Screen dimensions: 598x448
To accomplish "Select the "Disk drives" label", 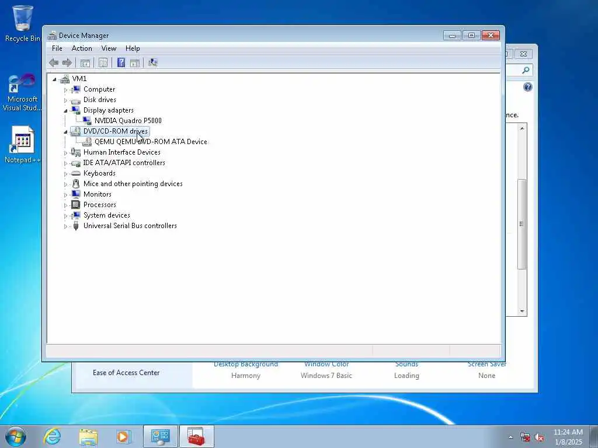I will coord(100,100).
